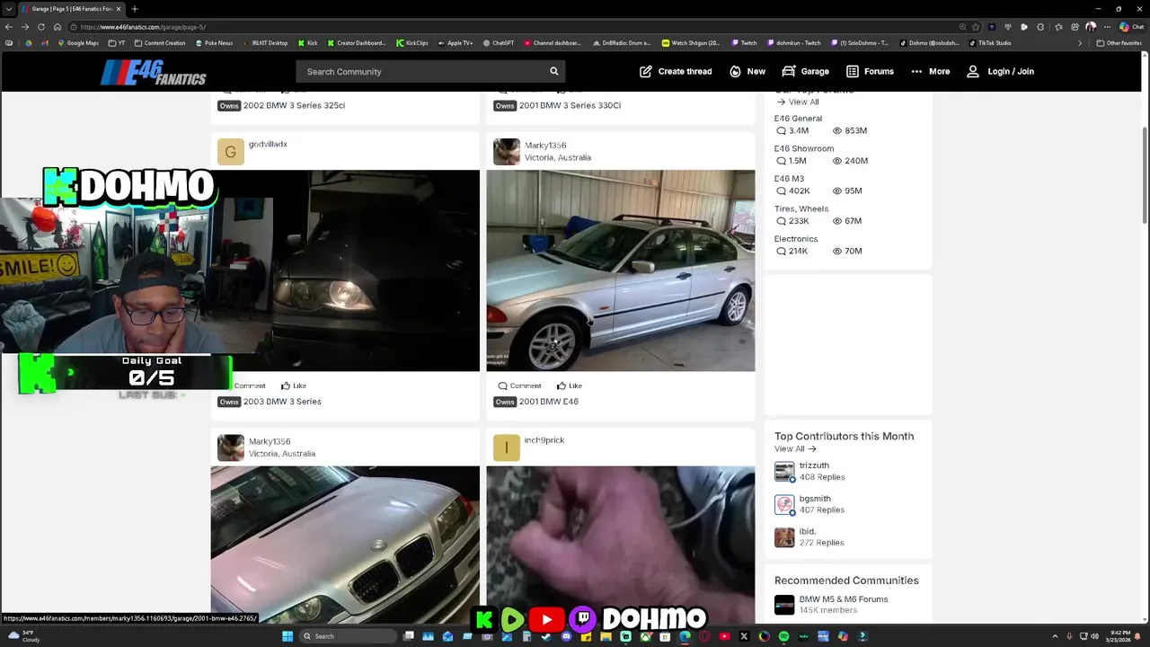
Task: Open the Copilot Chat button
Action: 1129,27
